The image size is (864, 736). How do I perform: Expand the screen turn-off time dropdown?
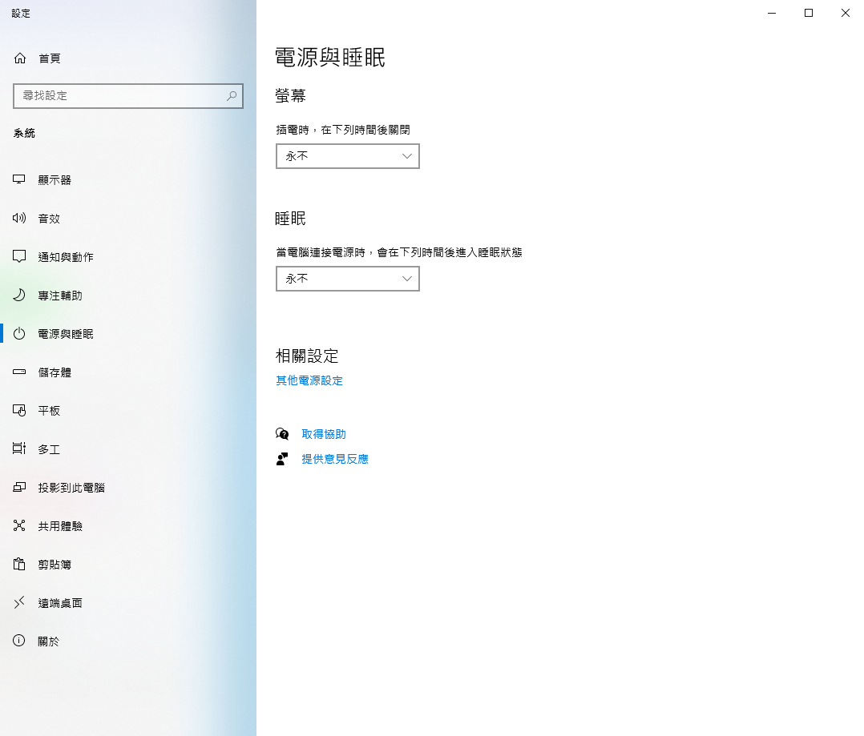click(x=347, y=156)
